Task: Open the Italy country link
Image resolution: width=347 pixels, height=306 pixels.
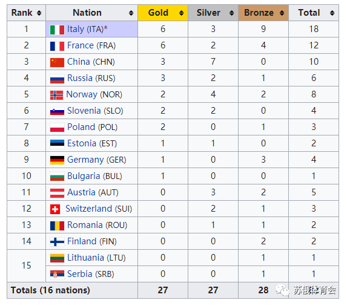Action: coord(76,29)
